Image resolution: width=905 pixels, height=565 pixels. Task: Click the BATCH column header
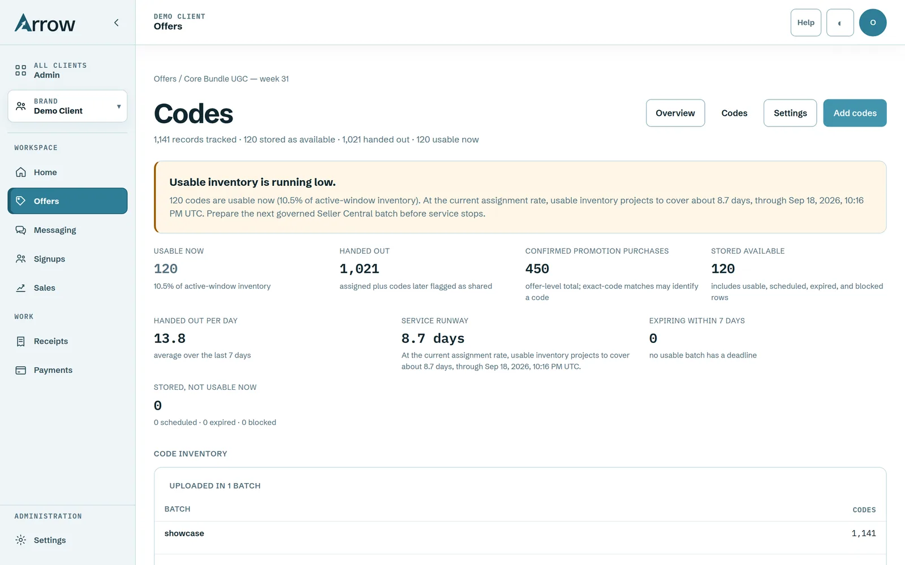(177, 509)
